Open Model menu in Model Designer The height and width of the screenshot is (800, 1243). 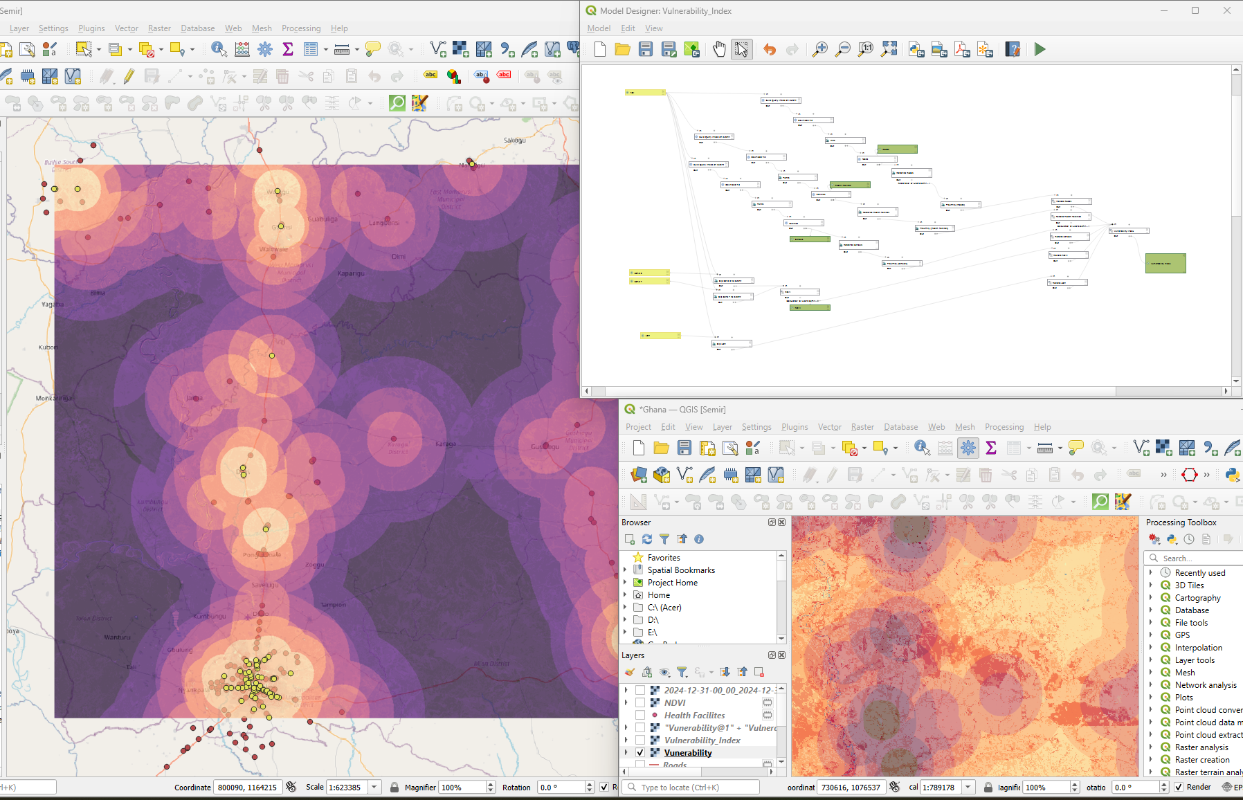[599, 28]
